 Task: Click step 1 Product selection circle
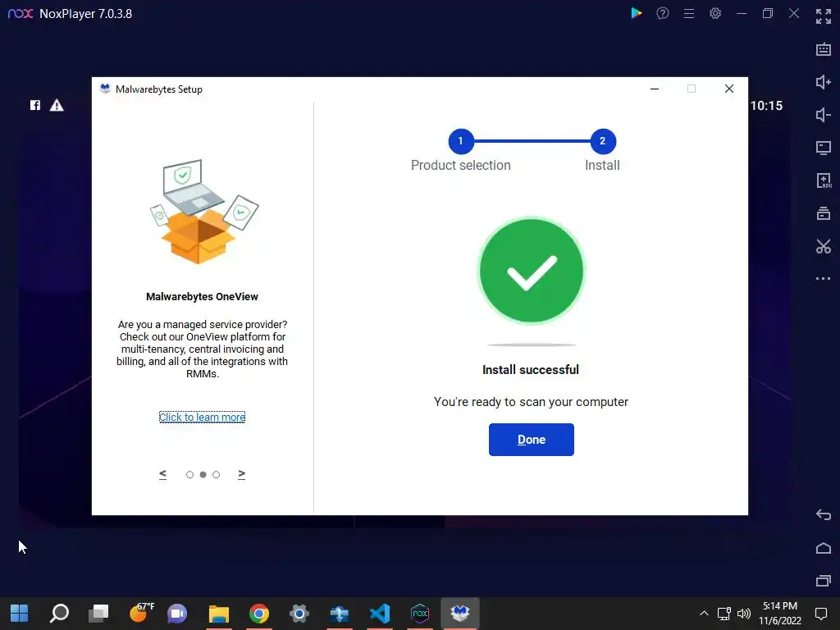pyautogui.click(x=461, y=141)
